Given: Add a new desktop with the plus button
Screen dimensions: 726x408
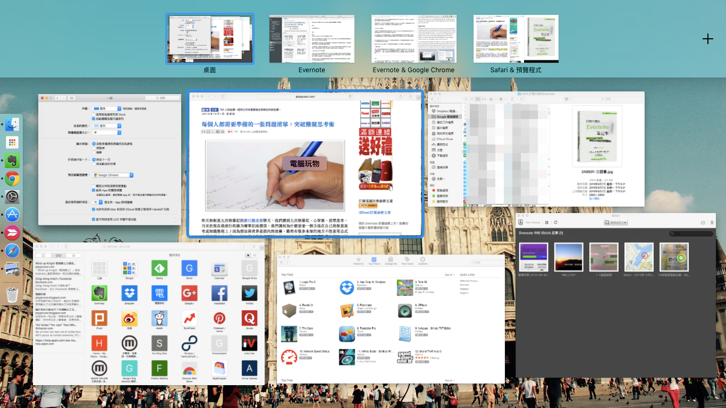Looking at the screenshot, I should point(707,39).
